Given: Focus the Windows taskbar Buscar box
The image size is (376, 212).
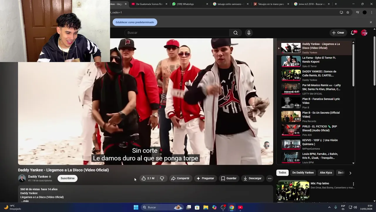Looking at the screenshot, I should pos(162,207).
